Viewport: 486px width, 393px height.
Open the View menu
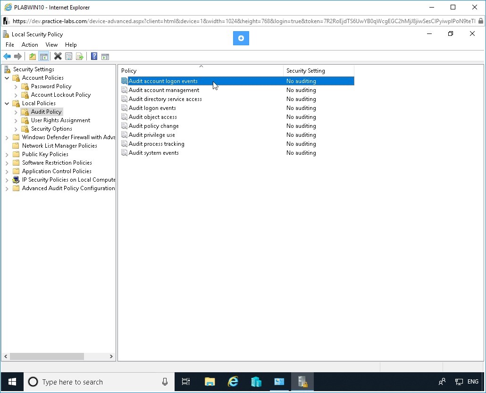(51, 45)
